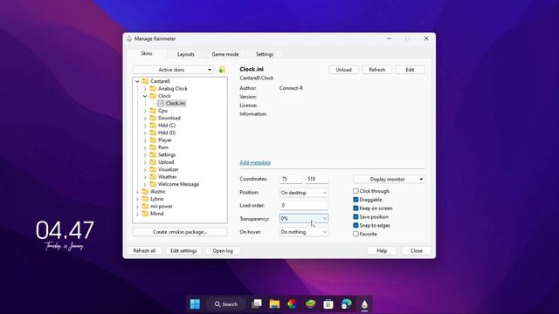Click the Add metadata link
559x314 pixels.
coord(255,163)
